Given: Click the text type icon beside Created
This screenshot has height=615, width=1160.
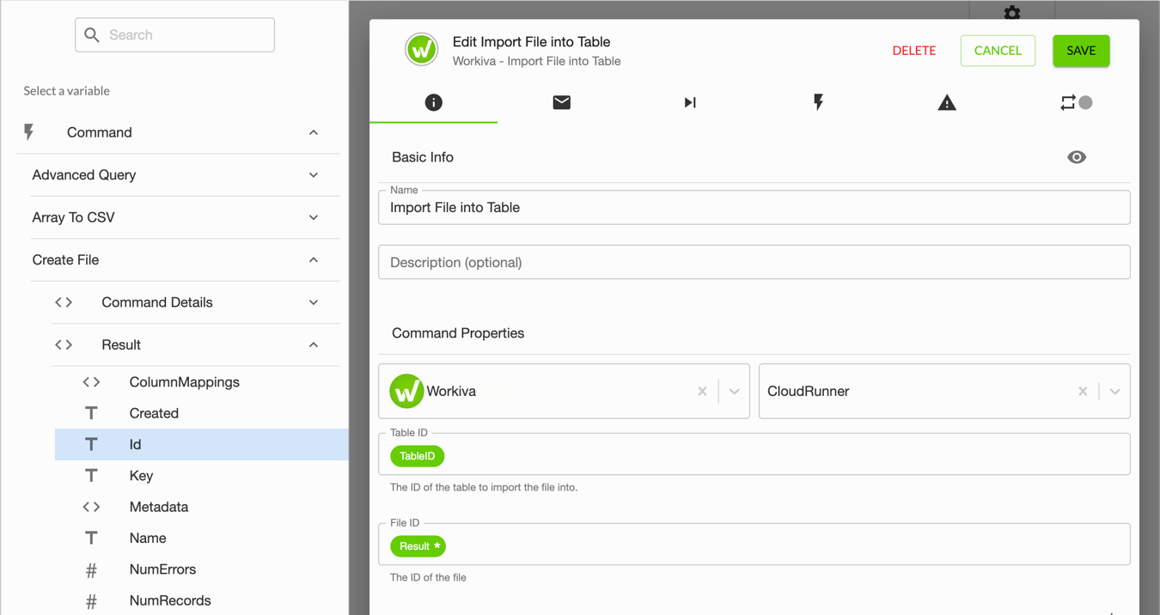Looking at the screenshot, I should tap(91, 413).
